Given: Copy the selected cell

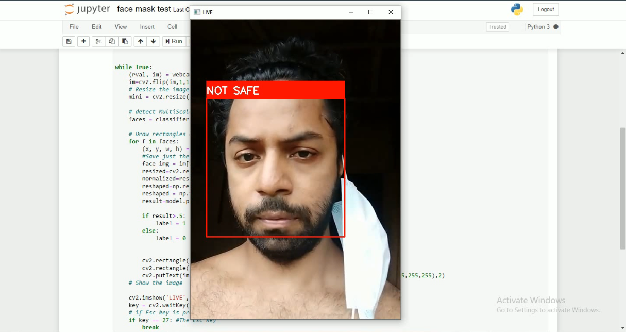Looking at the screenshot, I should click(x=112, y=41).
